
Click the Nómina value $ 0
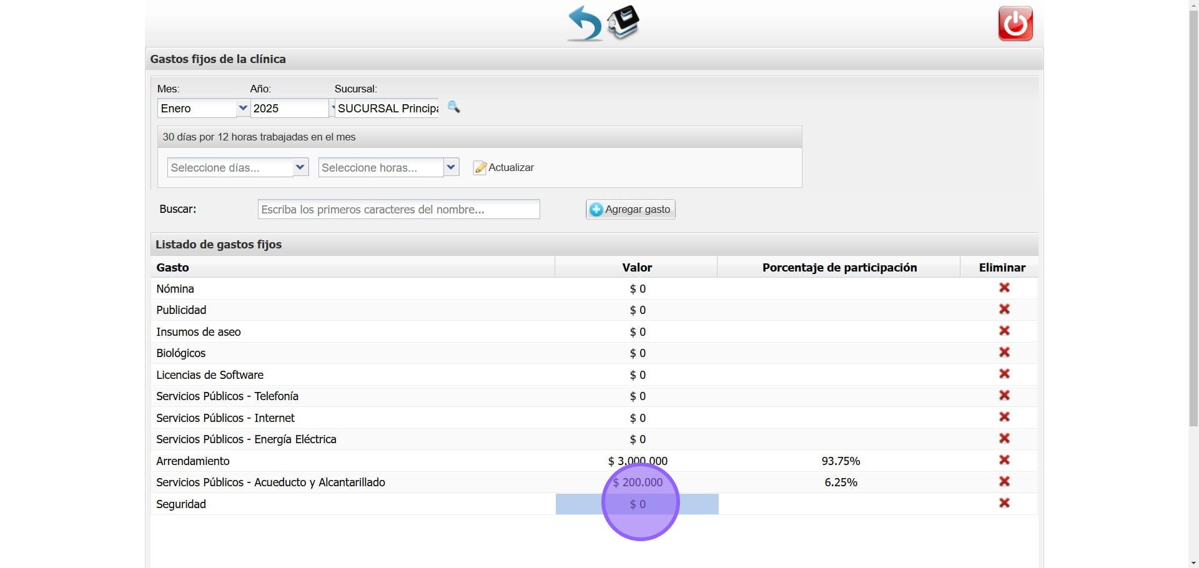click(638, 288)
